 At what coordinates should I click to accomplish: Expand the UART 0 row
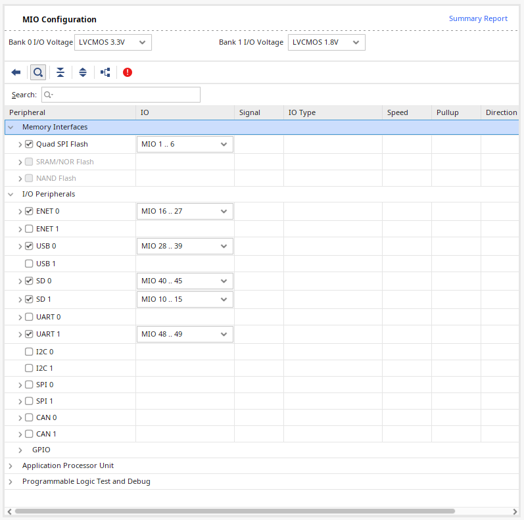click(x=20, y=317)
